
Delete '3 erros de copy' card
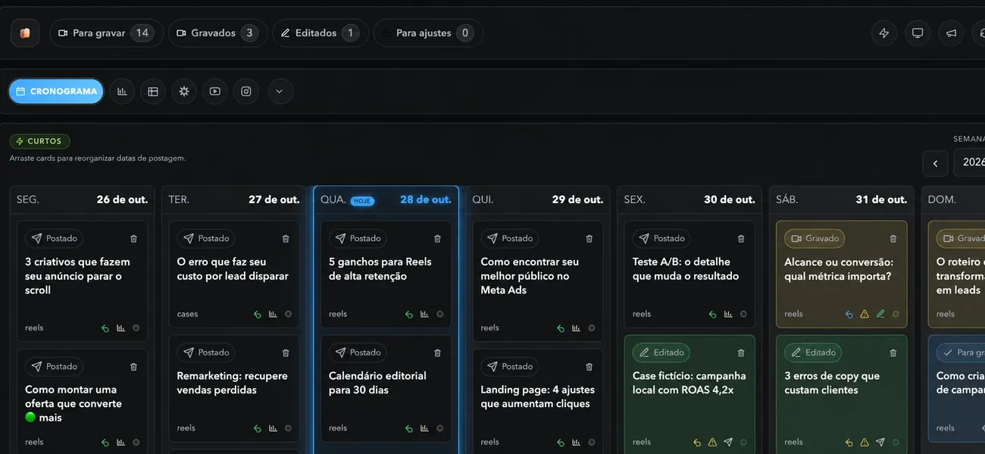tap(893, 353)
